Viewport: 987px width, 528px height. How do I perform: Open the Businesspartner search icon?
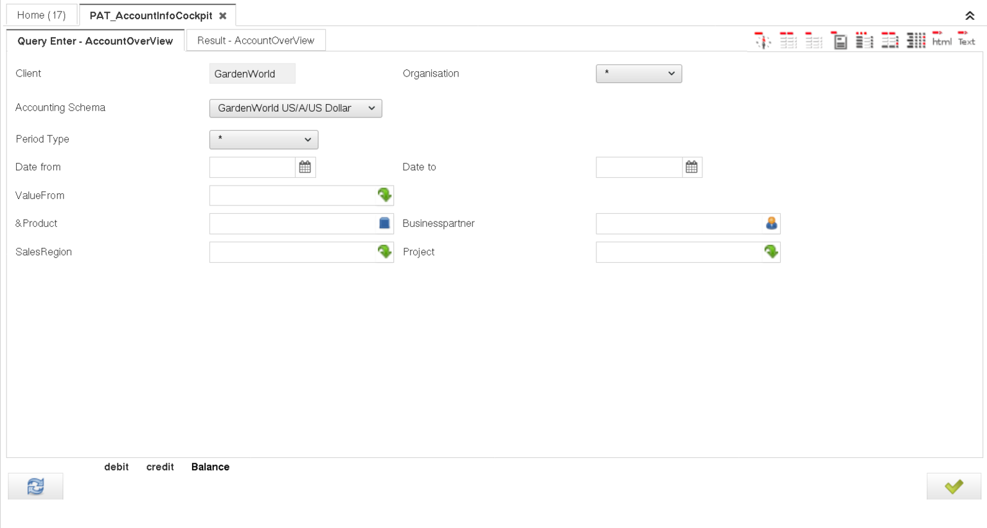(771, 224)
